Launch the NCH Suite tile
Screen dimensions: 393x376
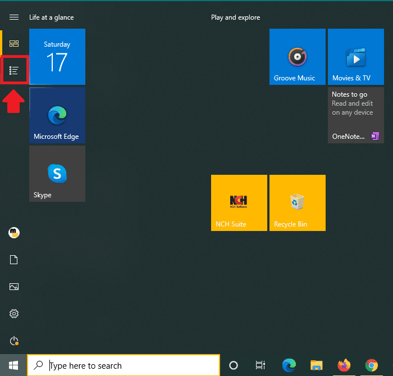click(x=239, y=203)
